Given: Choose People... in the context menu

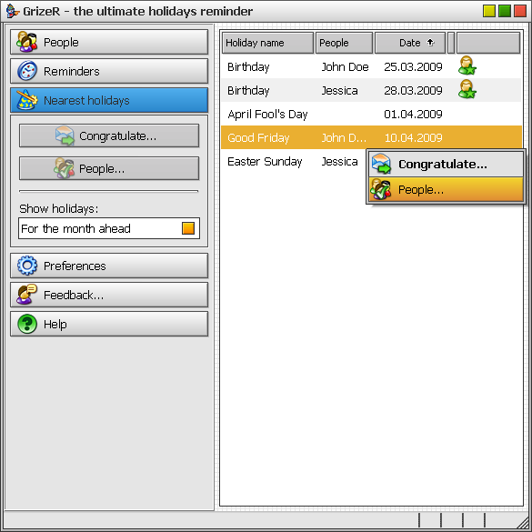Looking at the screenshot, I should click(447, 190).
